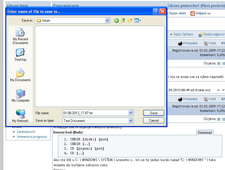Click the File name text field
Image resolution: width=225 pixels, height=170 pixels.
pyautogui.click(x=95, y=113)
